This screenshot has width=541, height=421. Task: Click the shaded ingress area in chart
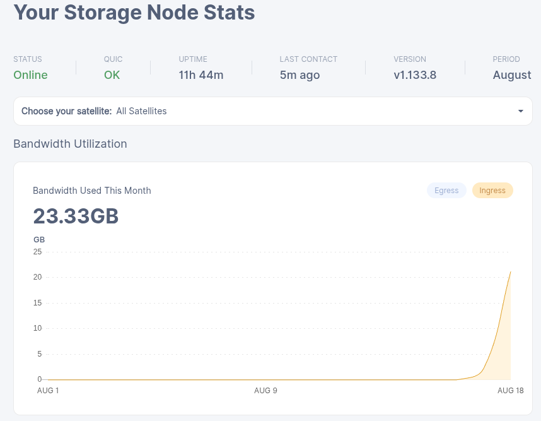tap(503, 353)
